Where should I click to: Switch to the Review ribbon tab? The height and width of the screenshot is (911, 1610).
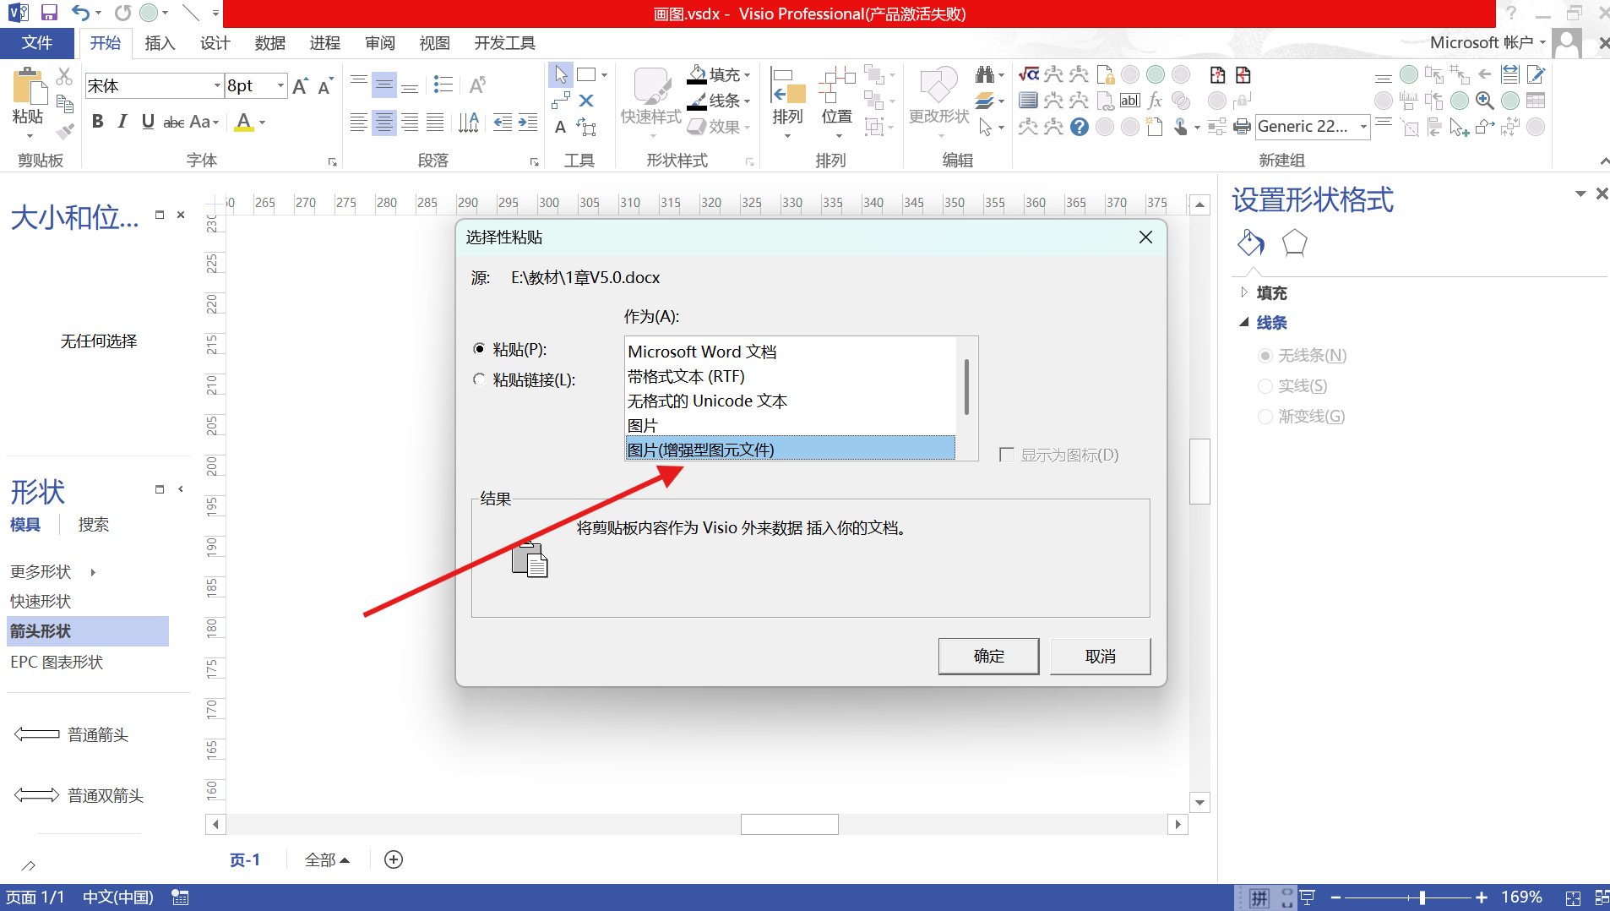point(379,43)
